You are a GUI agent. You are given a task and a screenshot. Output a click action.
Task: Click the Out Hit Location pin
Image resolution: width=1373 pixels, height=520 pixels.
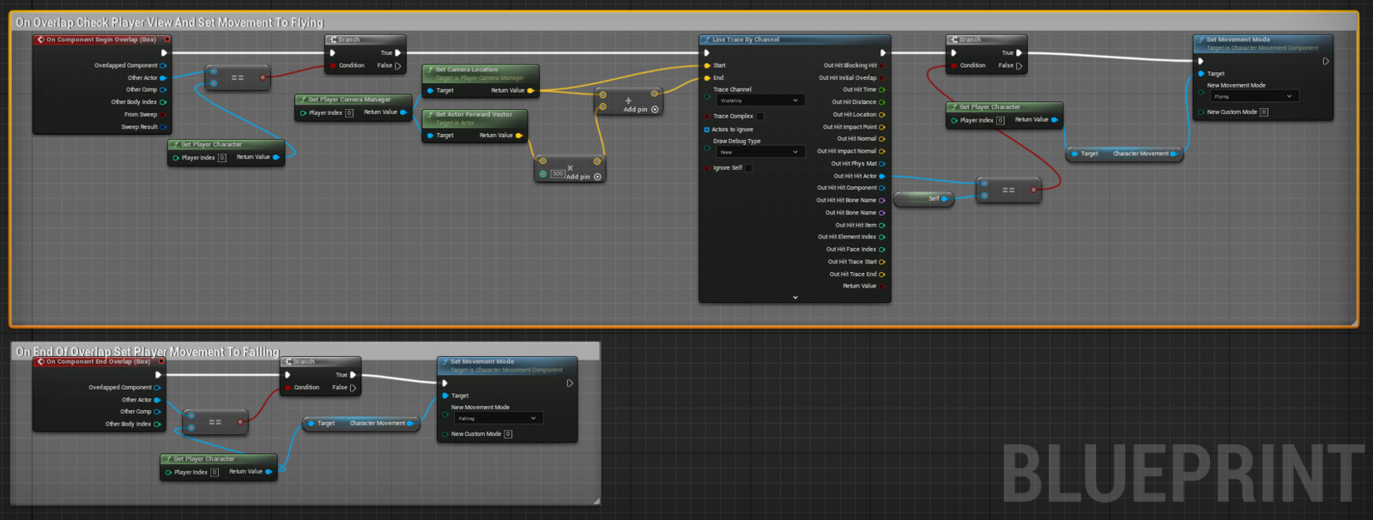pyautogui.click(x=882, y=114)
